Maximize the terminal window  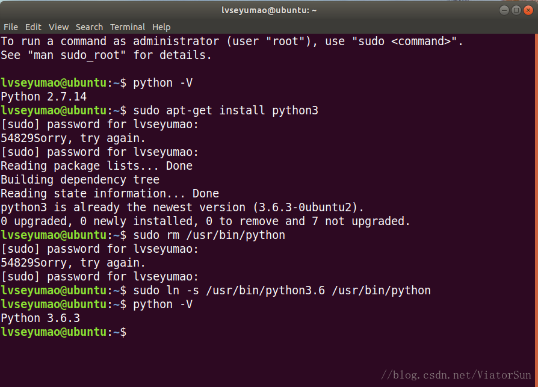point(516,10)
